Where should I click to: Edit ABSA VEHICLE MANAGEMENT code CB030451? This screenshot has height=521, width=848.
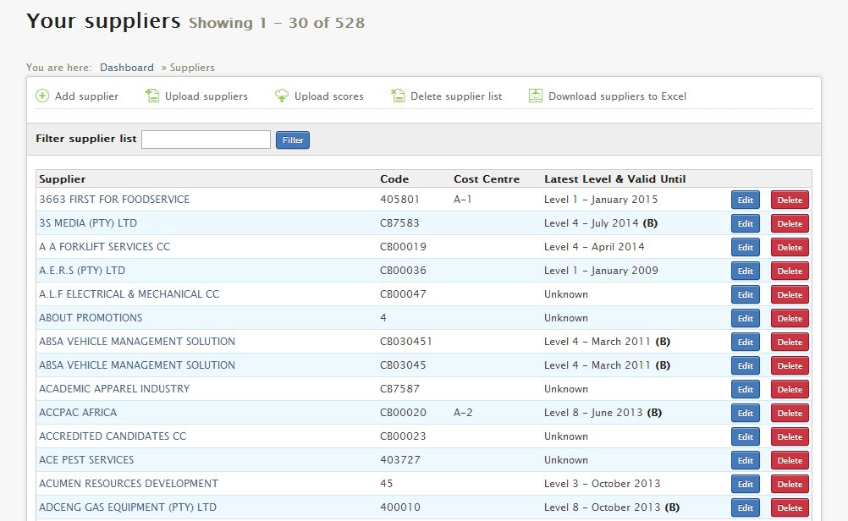click(746, 342)
